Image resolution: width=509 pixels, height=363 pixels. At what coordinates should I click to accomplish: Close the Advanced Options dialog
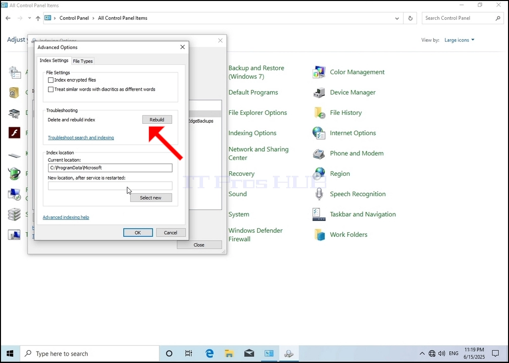click(182, 47)
